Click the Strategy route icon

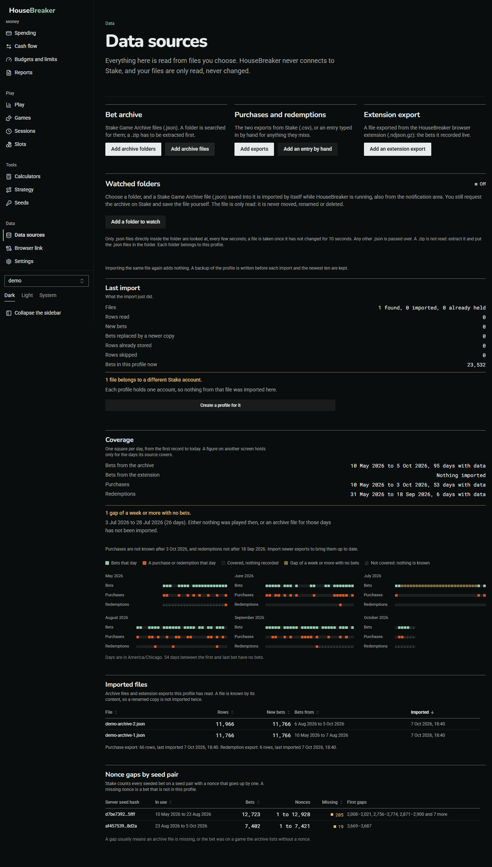click(x=9, y=190)
